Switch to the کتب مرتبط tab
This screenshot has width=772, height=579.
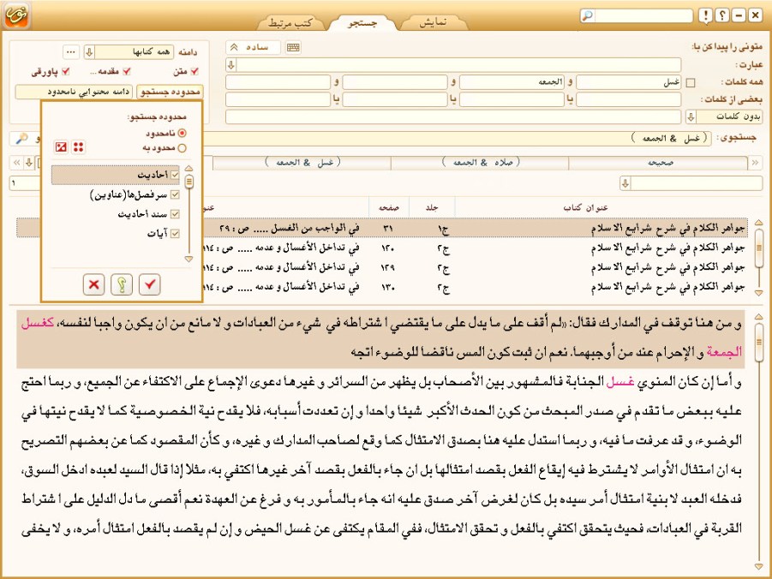(290, 22)
